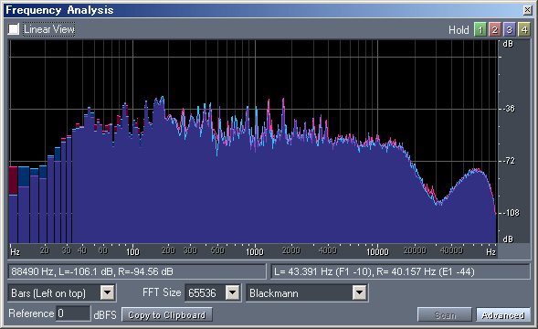
Task: Click the 20000 Hz axis label
Action: point(415,250)
